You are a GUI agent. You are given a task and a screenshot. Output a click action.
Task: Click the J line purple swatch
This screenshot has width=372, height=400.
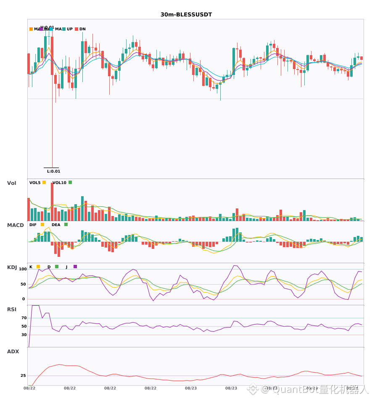pyautogui.click(x=75, y=267)
